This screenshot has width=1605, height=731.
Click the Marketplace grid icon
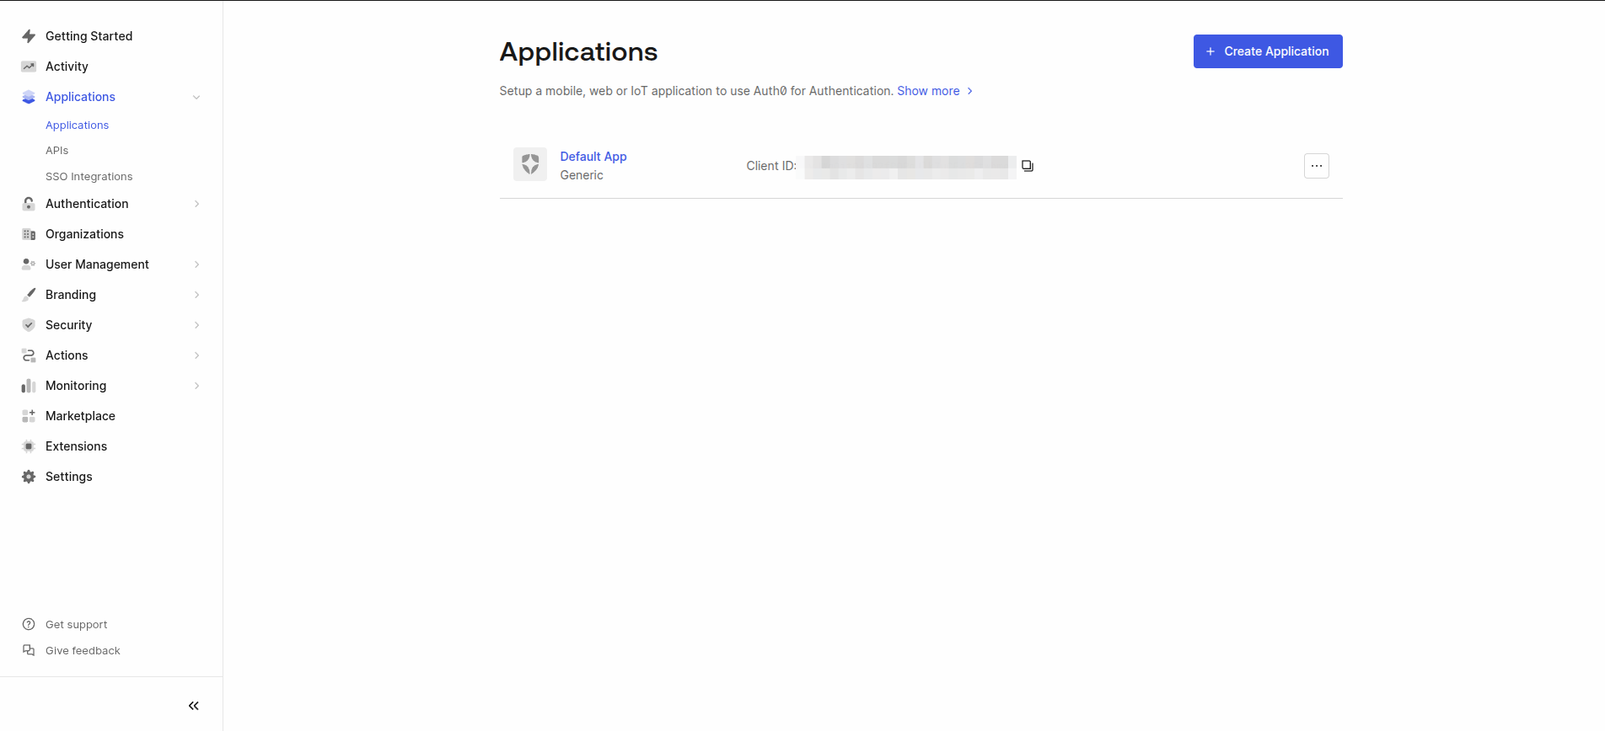[x=29, y=416]
